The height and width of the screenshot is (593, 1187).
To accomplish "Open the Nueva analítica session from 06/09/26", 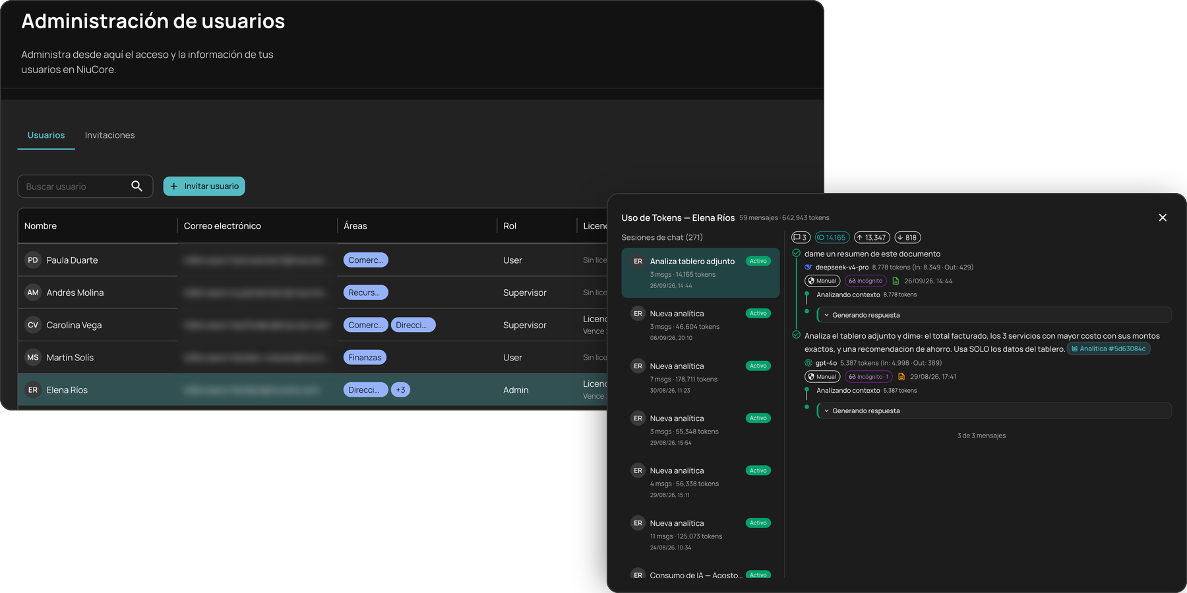I will coord(700,325).
